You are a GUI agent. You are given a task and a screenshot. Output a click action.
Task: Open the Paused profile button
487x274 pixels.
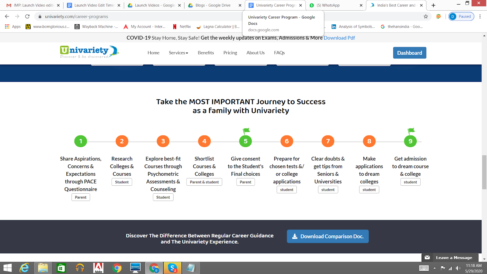461,16
